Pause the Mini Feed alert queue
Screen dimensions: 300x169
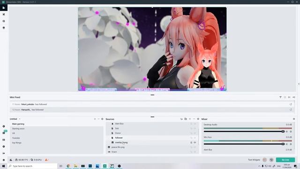285,97
